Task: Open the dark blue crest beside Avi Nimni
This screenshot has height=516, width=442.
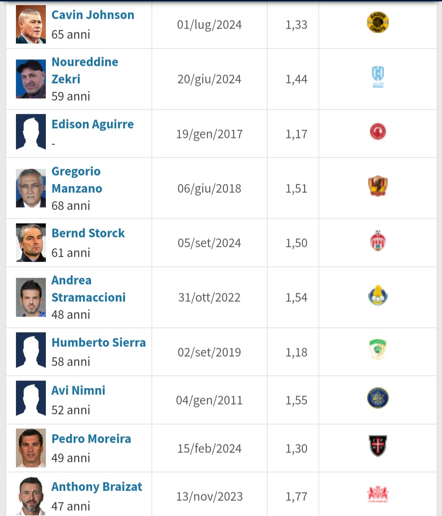Action: click(x=378, y=398)
